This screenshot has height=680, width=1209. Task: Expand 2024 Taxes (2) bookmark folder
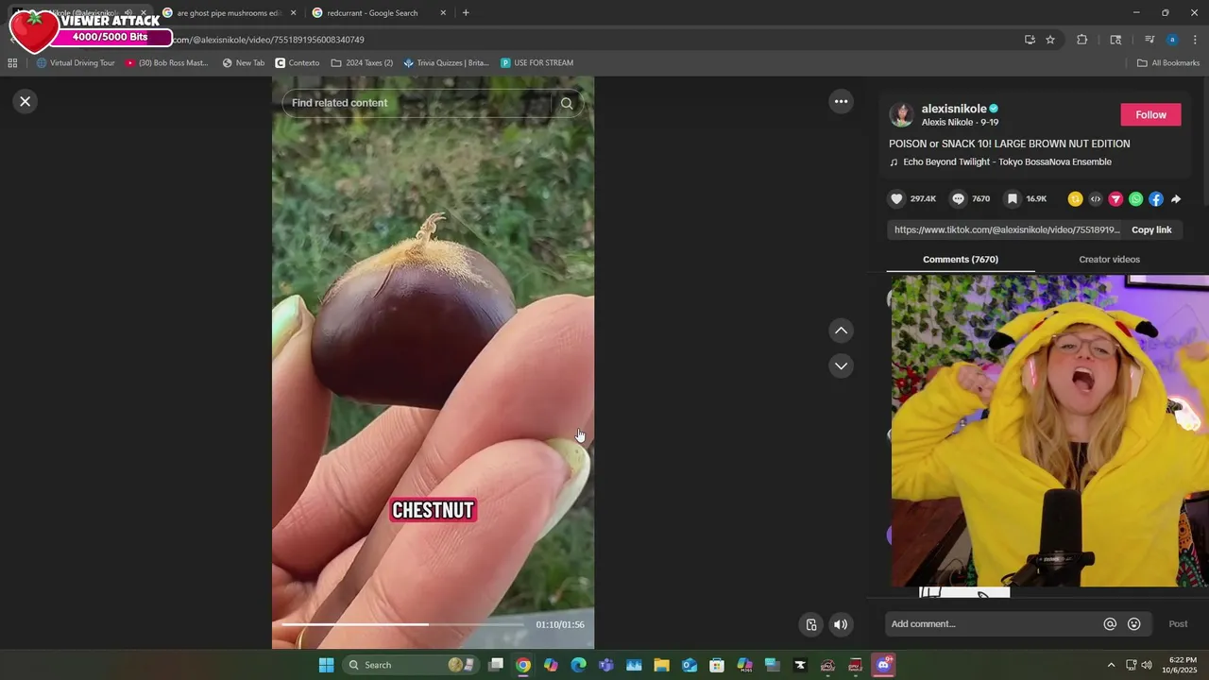[x=363, y=63]
